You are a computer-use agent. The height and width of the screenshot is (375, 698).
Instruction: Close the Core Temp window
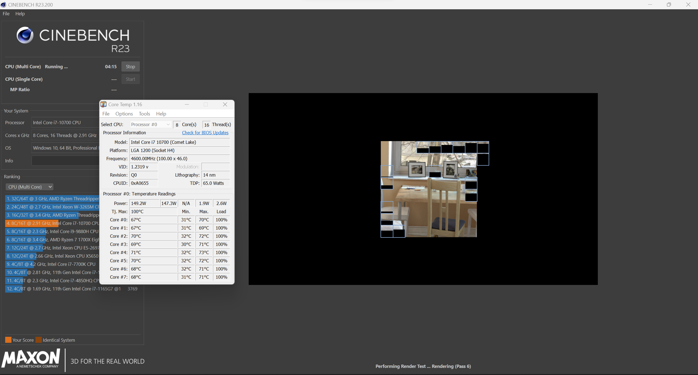pyautogui.click(x=225, y=104)
